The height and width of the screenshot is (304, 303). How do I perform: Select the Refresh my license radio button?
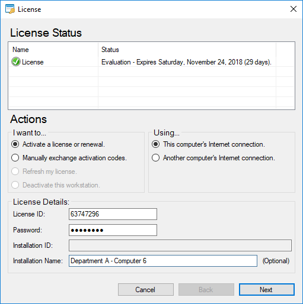tap(15, 172)
